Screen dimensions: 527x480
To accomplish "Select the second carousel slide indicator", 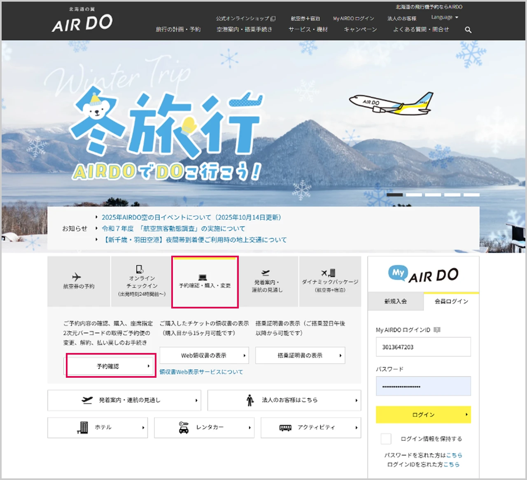I will pos(414,195).
